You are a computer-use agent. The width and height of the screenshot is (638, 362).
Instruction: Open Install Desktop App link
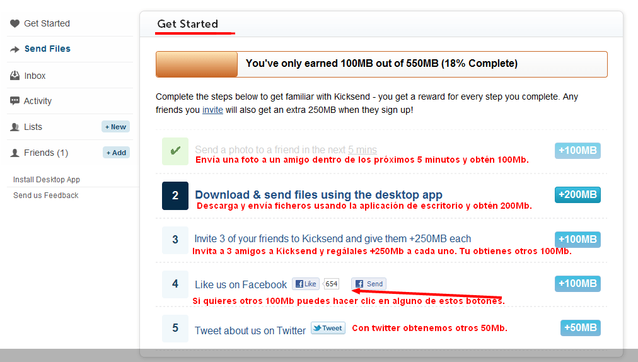pyautogui.click(x=47, y=180)
